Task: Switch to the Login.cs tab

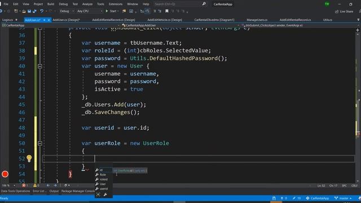Action: (x=7, y=20)
